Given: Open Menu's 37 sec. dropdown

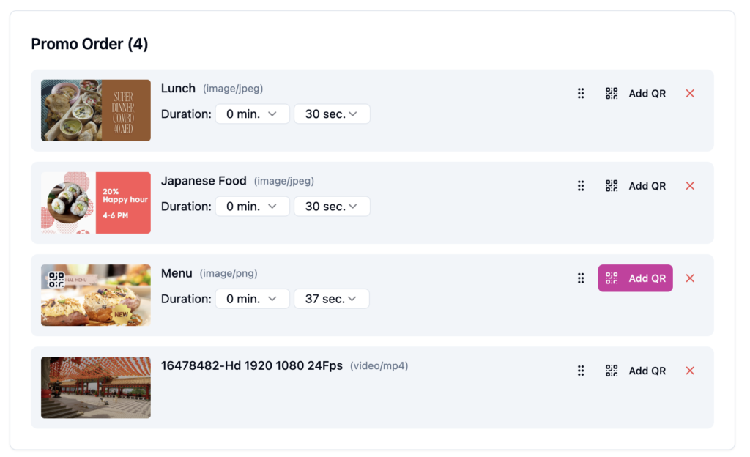Looking at the screenshot, I should 332,299.
